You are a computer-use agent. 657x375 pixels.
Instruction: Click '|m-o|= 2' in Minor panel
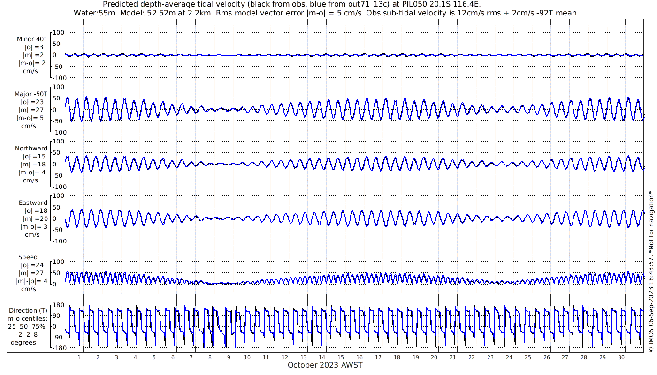(31, 63)
